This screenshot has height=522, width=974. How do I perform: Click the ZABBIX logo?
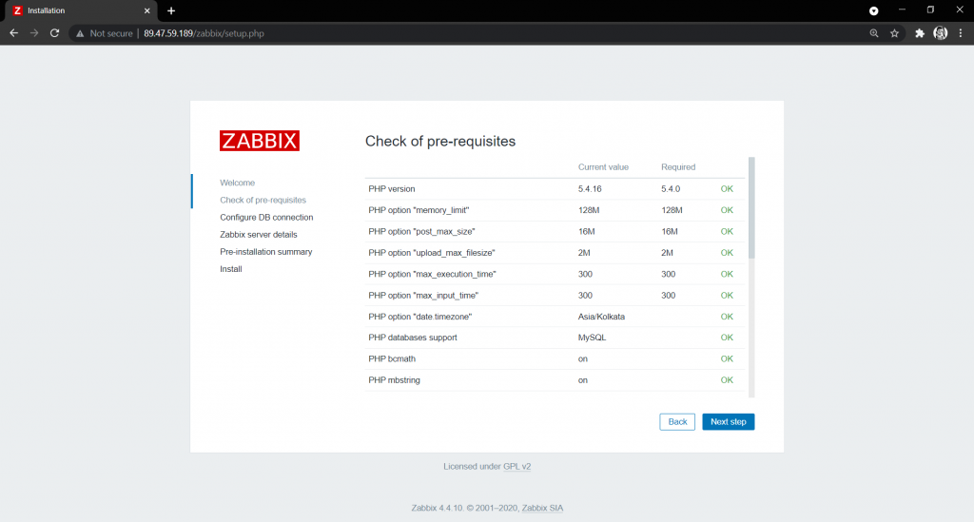click(259, 141)
